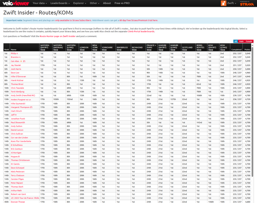Open the Free vs PRO page
The image size is (257, 203).
(122, 3)
